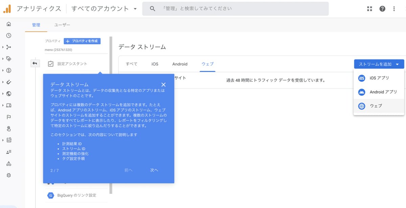The width and height of the screenshot is (406, 208).
Task: Open the Help question mark icon
Action: pyautogui.click(x=382, y=9)
